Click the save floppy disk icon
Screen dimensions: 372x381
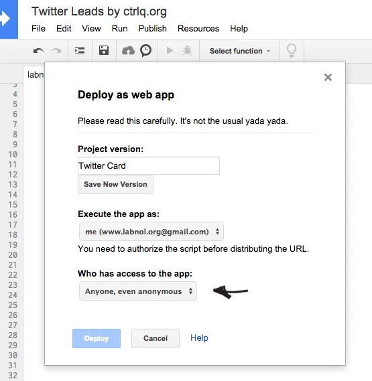pyautogui.click(x=104, y=50)
